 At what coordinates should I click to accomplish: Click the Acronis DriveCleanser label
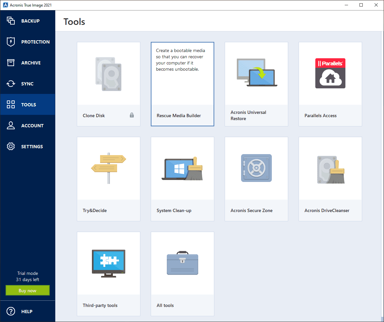tap(327, 210)
